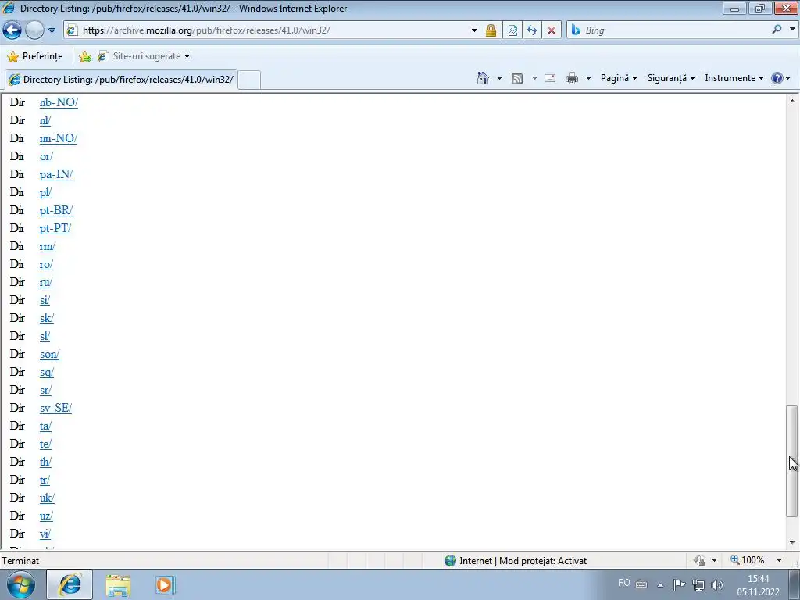Click the Action Center flag icon
This screenshot has width=800, height=600.
coord(679,584)
